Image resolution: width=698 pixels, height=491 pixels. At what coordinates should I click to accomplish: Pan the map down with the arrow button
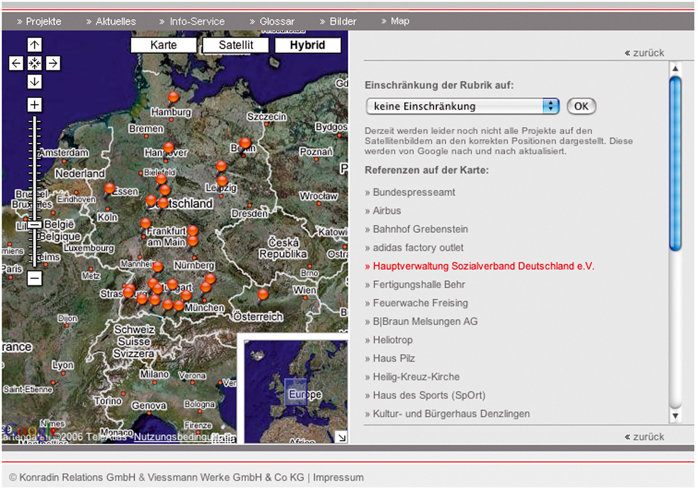pyautogui.click(x=34, y=82)
